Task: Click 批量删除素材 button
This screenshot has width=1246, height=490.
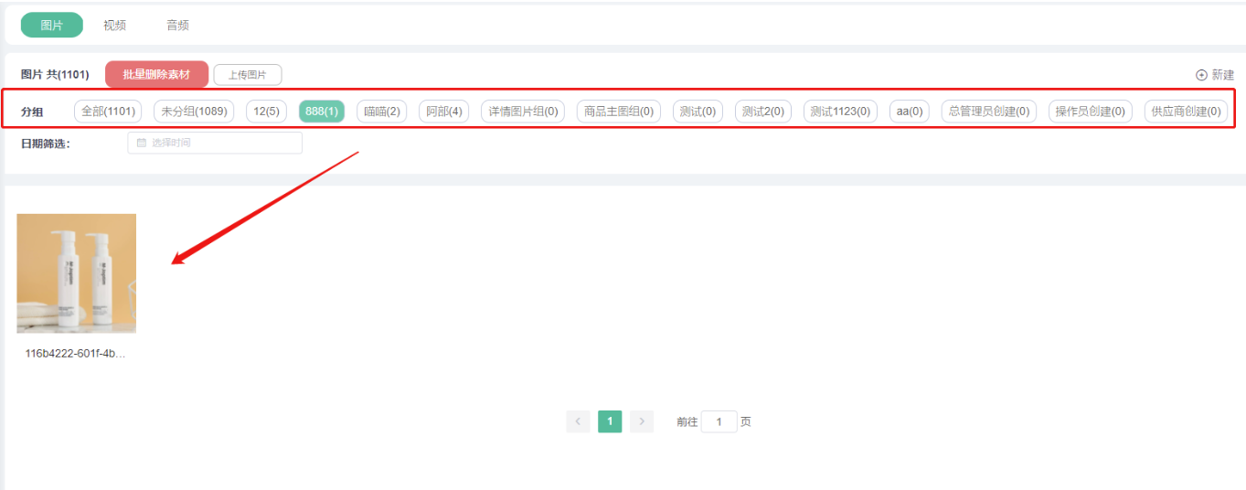Action: 156,75
